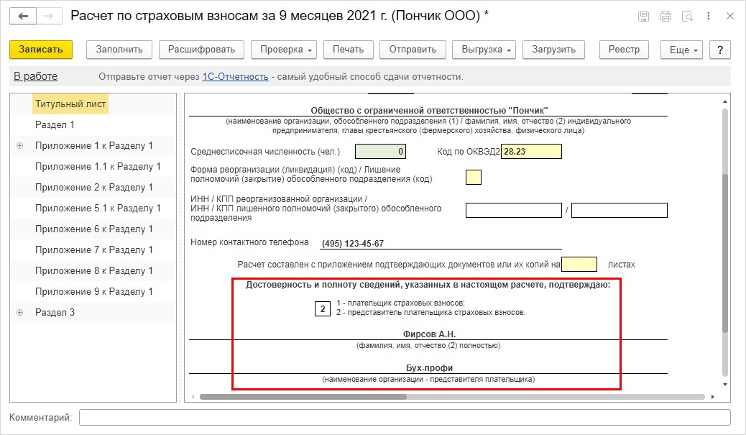Select Приложение 6 к Разделу 1

[93, 229]
